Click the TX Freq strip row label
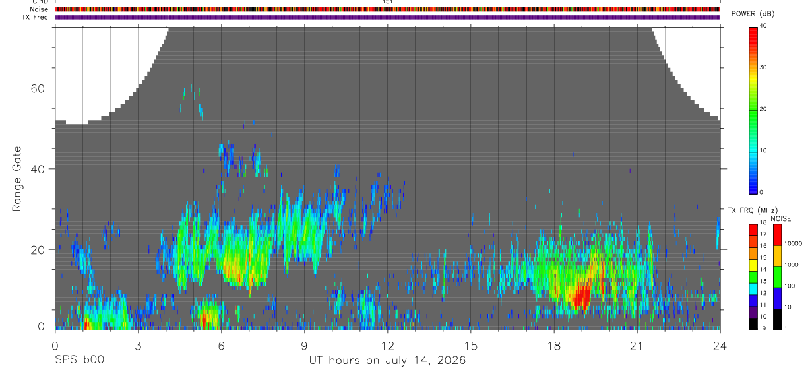This screenshot has width=810, height=374. [x=36, y=17]
